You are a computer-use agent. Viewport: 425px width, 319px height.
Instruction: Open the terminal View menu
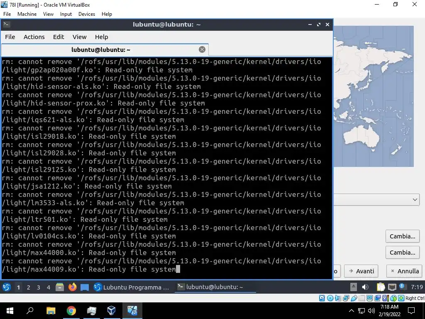point(79,37)
